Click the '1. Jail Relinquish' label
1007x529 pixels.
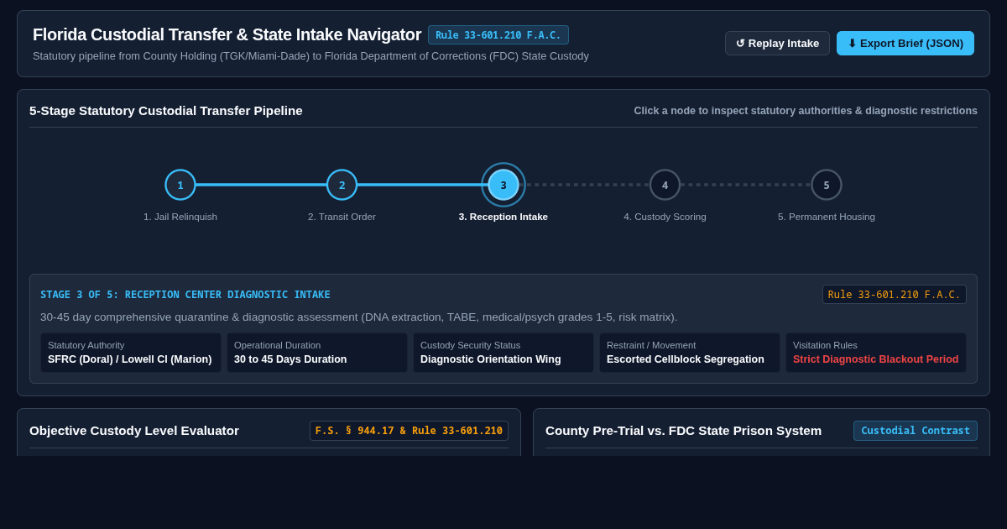click(180, 217)
